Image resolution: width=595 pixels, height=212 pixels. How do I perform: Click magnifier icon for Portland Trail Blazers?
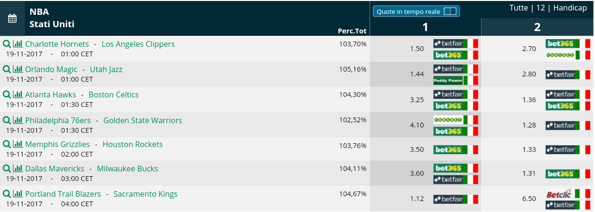point(7,194)
